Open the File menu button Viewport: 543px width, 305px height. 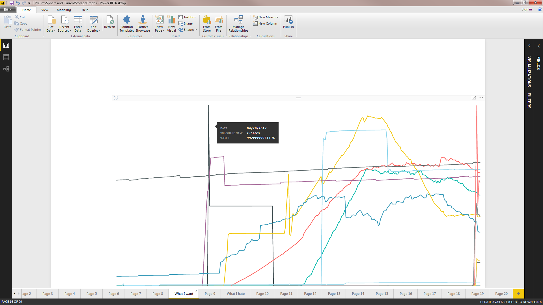(8, 10)
